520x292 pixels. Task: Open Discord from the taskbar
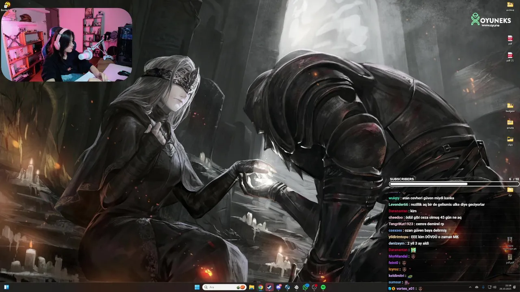[x=278, y=287]
